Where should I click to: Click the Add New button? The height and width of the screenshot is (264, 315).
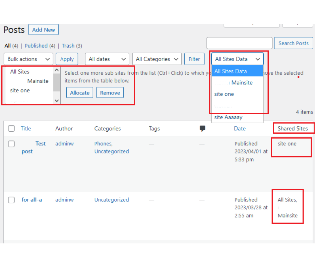(x=44, y=30)
